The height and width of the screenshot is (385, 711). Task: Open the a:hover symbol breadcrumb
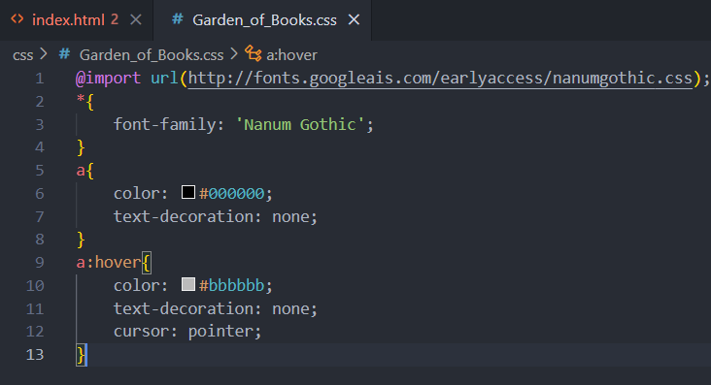coord(291,55)
